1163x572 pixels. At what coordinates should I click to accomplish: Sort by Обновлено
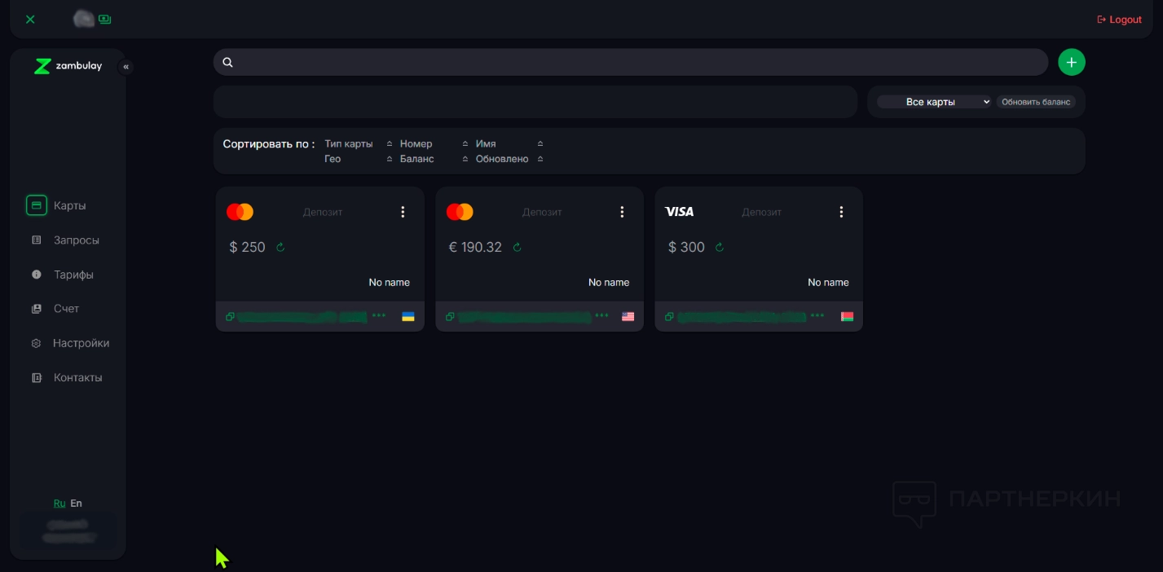(x=502, y=159)
